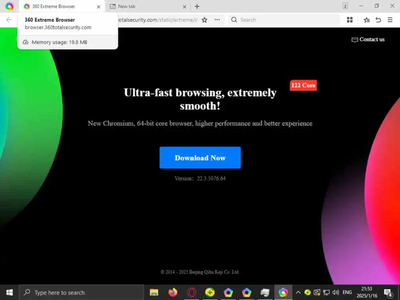Viewport: 400px width, 300px height.
Task: Restore down the browser window
Action: click(377, 6)
